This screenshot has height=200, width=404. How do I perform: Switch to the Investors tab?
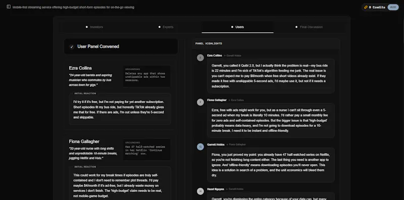tap(94, 27)
